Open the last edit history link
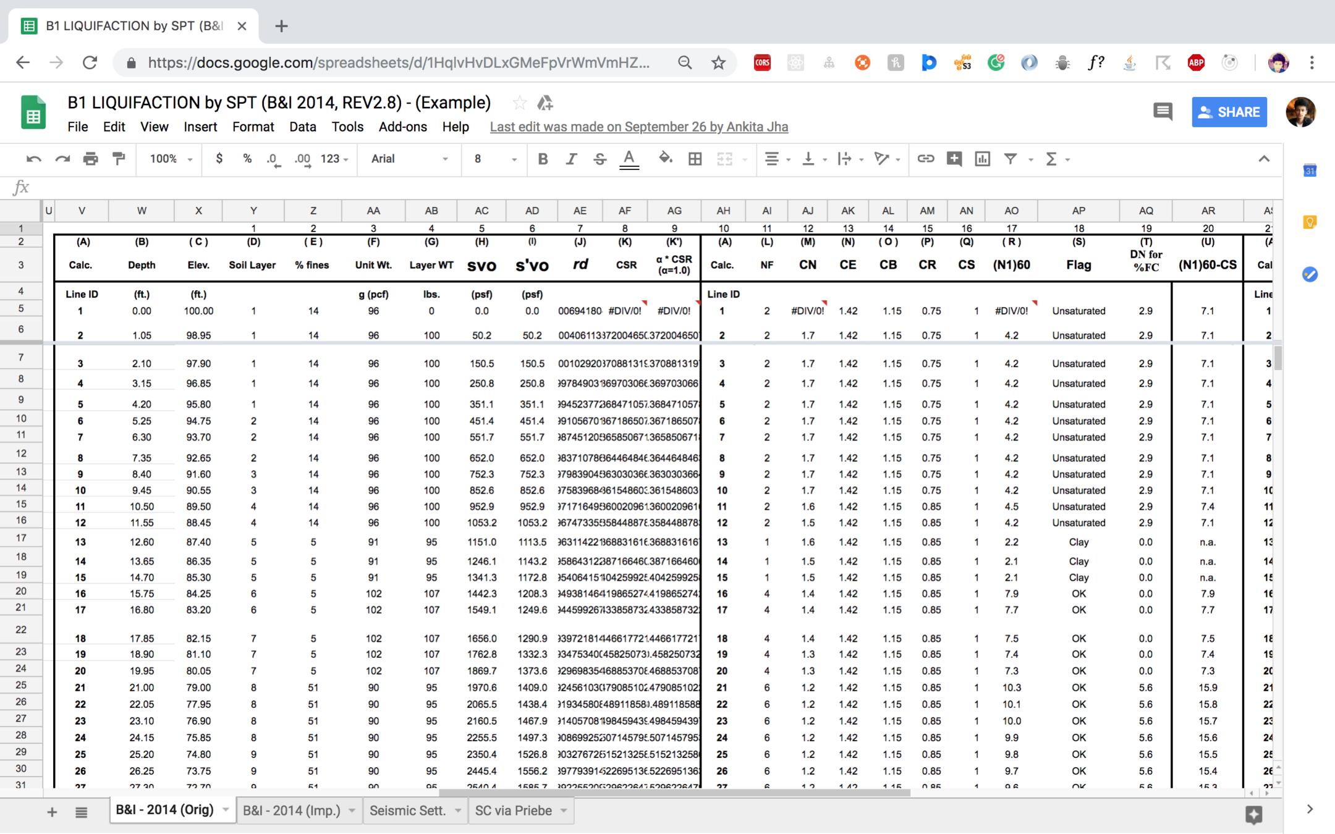This screenshot has width=1335, height=834. (638, 127)
